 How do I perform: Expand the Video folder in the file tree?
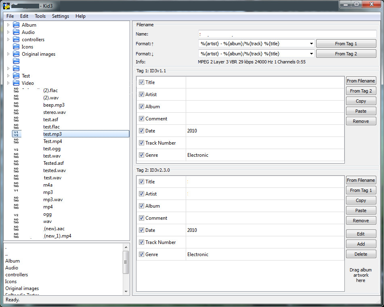tap(8, 83)
